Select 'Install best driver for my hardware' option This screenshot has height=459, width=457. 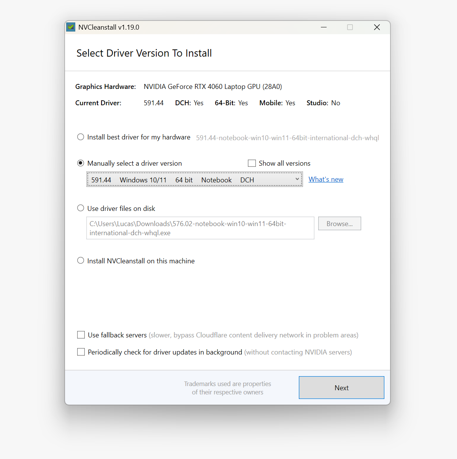pos(81,137)
